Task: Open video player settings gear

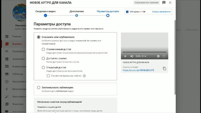Action: click(158, 56)
